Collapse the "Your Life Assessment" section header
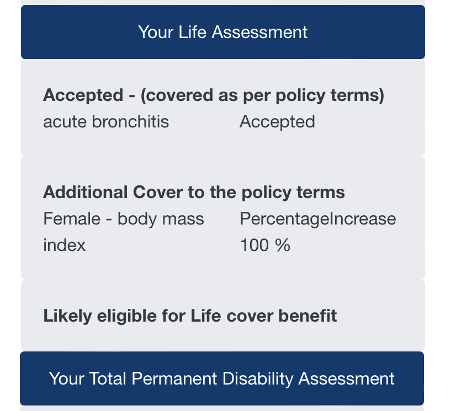Viewport: 456px width, 411px height. pos(222,32)
